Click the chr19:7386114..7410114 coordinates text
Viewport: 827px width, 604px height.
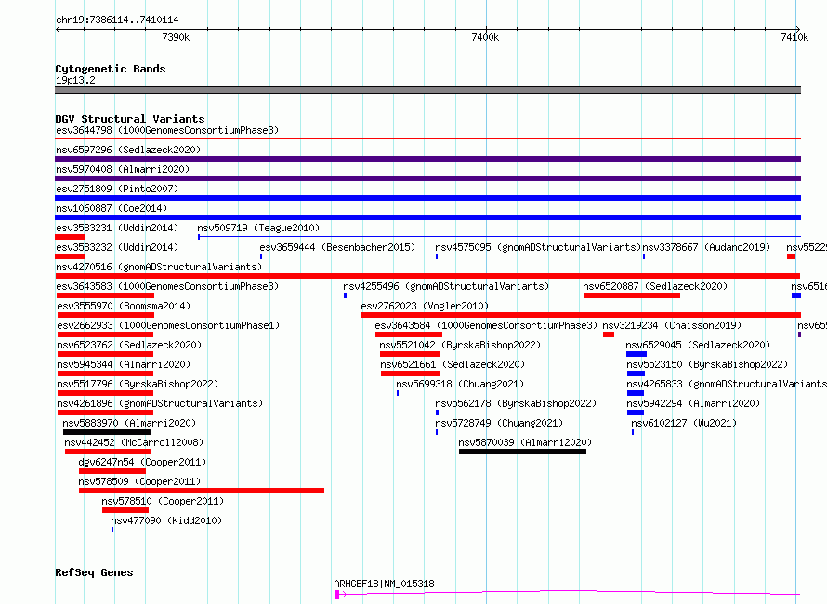click(x=117, y=20)
